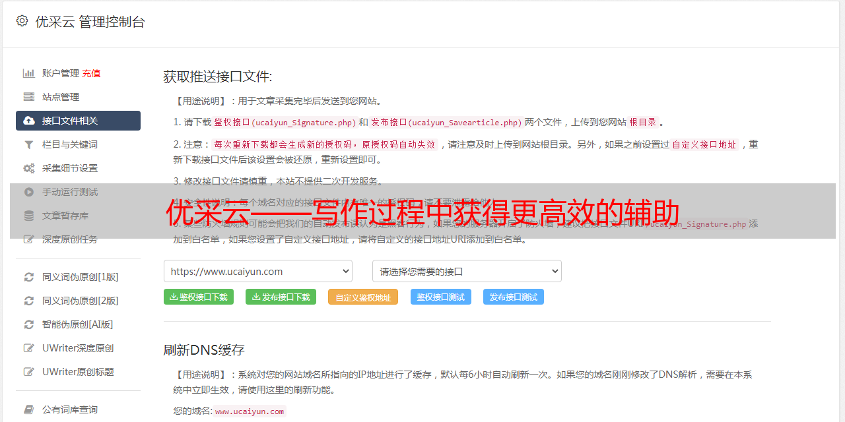This screenshot has width=845, height=422.
Task: Click the refresh icon for 同义词伪原创[1版]
Action: click(29, 277)
